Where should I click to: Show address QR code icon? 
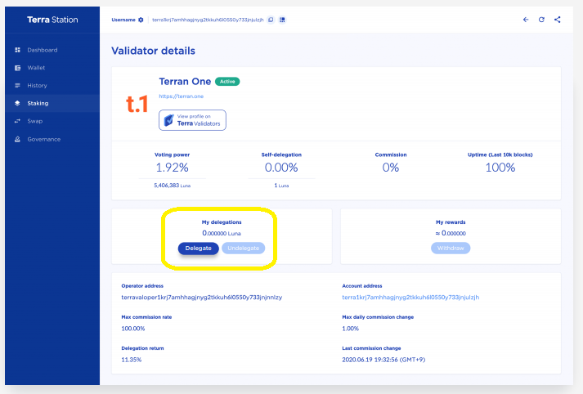coord(282,20)
